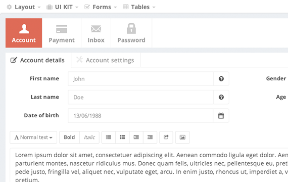The height and width of the screenshot is (182, 288).
Task: Click the First name help icon
Action: coord(221,79)
